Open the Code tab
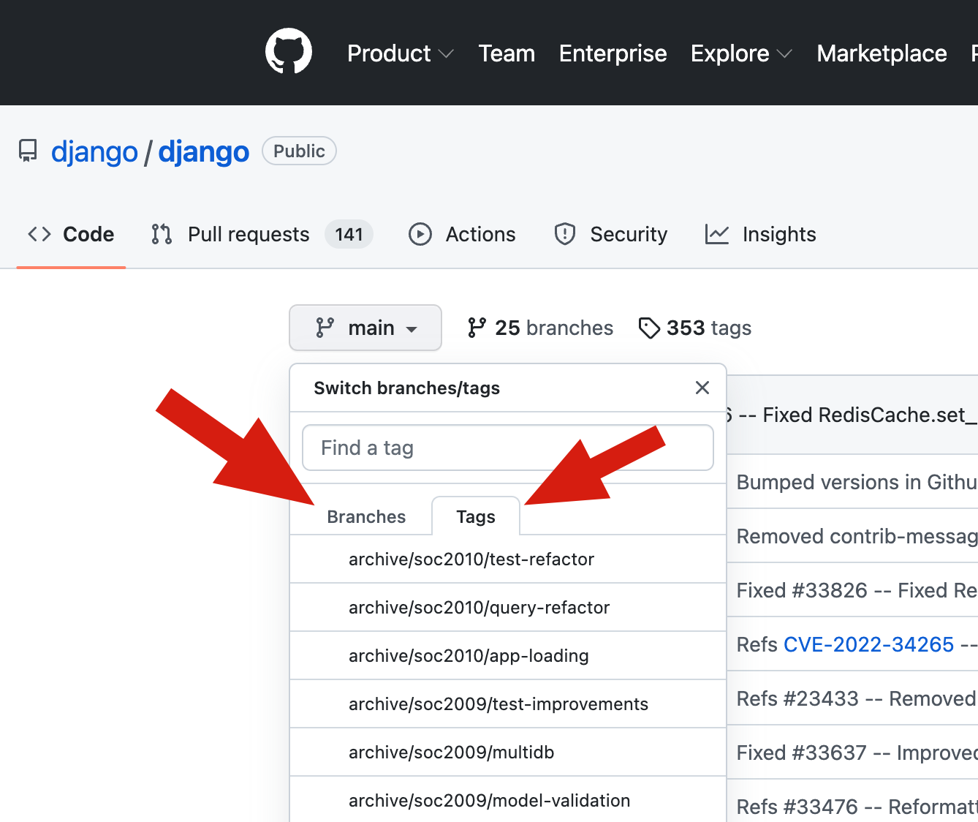The height and width of the screenshot is (822, 978). pyautogui.click(x=72, y=234)
